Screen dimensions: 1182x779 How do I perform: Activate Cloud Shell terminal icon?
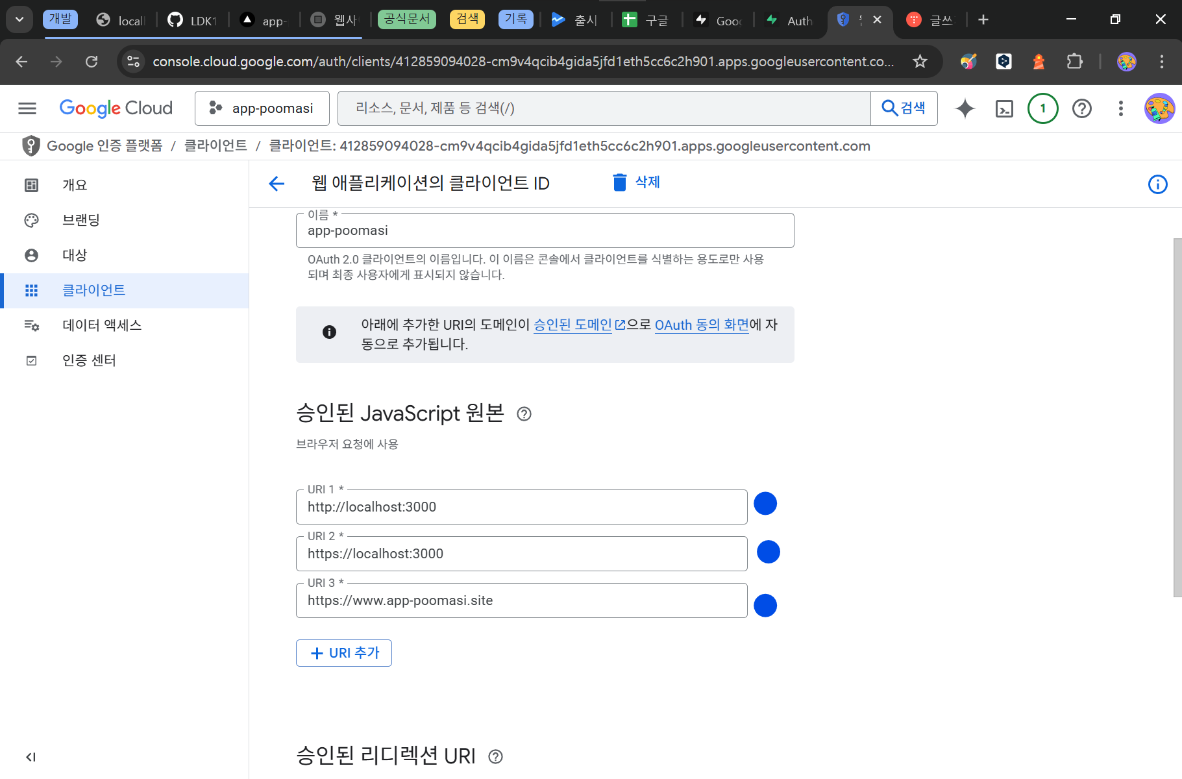[1004, 108]
